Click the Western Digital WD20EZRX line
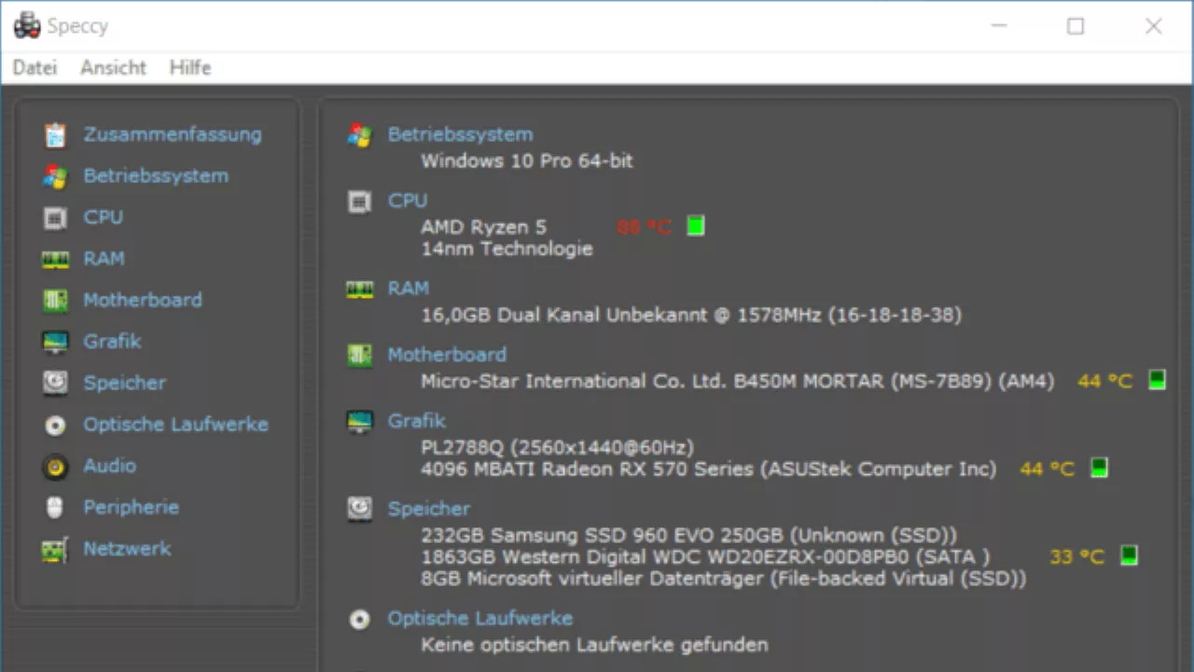The width and height of the screenshot is (1194, 672). pyautogui.click(x=705, y=557)
